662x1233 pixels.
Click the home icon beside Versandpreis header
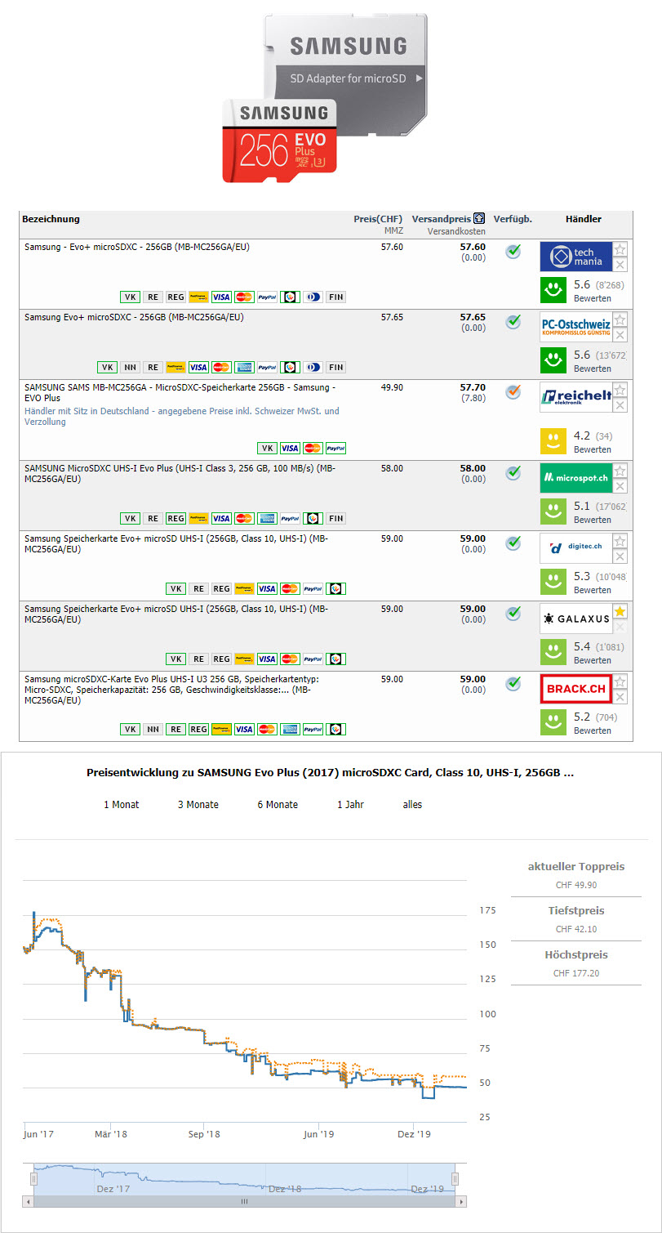click(479, 219)
